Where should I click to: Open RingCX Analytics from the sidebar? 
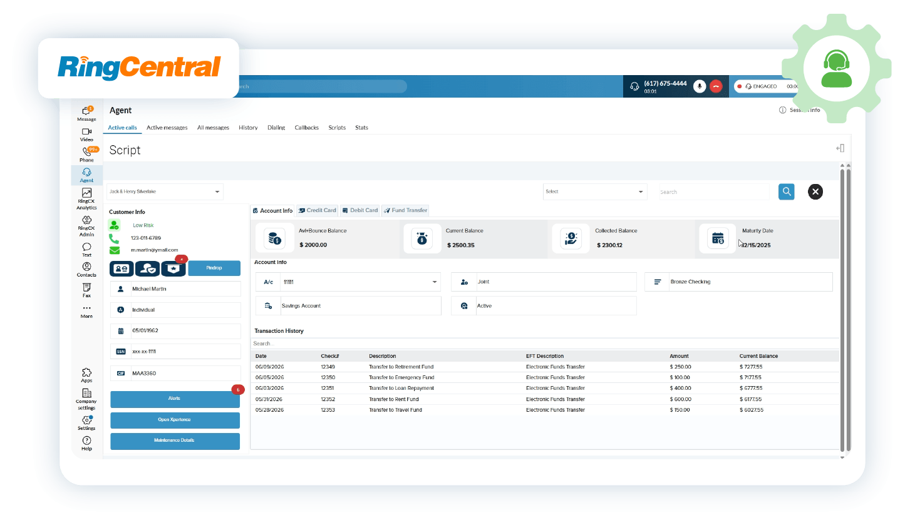86,200
